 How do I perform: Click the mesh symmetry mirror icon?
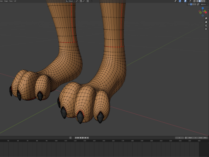(189, 4)
